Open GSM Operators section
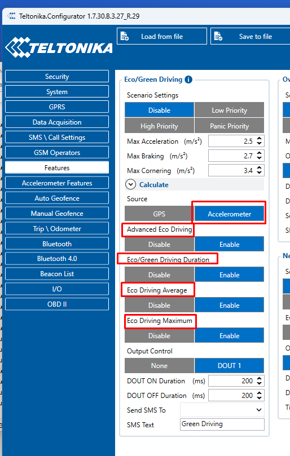This screenshot has width=290, height=456. [57, 152]
